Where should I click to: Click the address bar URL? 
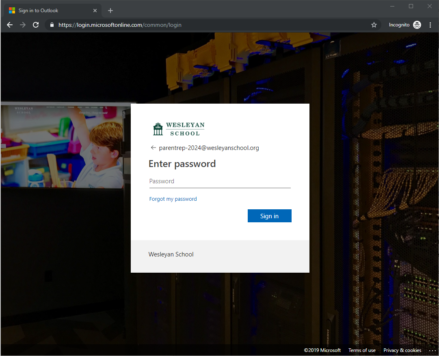[120, 25]
